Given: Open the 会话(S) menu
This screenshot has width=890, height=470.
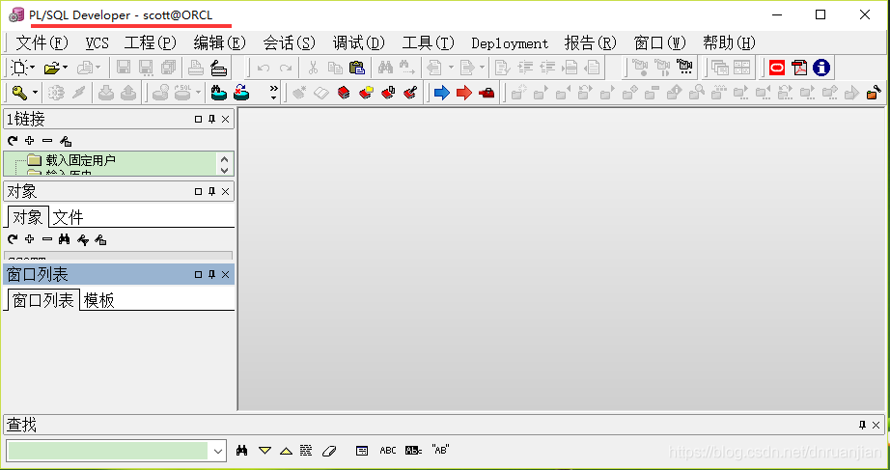Looking at the screenshot, I should pyautogui.click(x=290, y=43).
